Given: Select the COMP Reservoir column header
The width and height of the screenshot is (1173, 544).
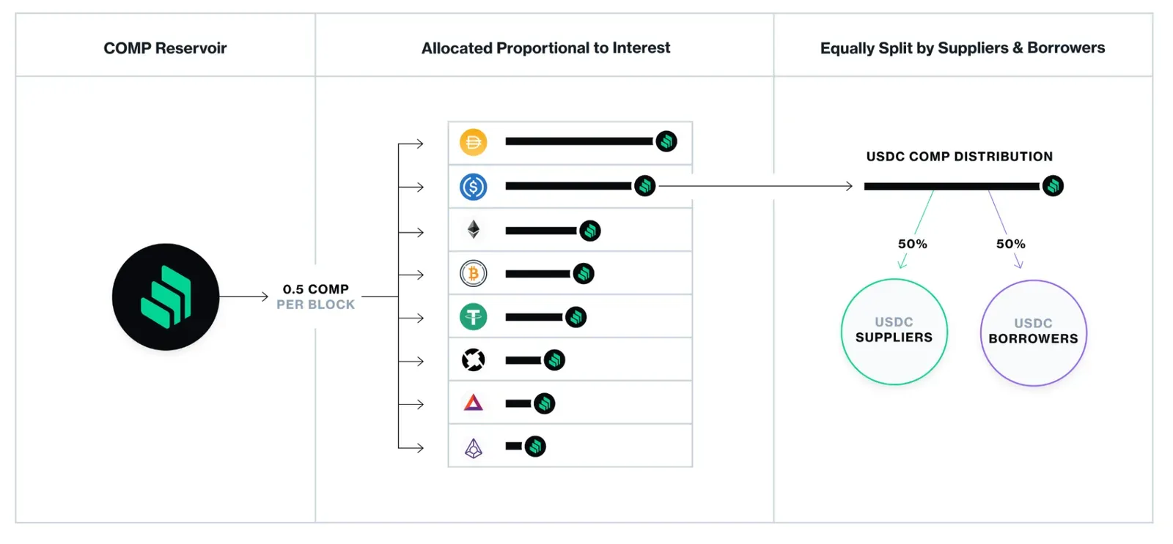Looking at the screenshot, I should 165,48.
